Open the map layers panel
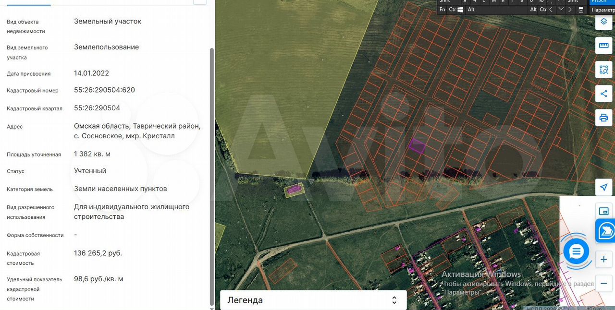 [603, 22]
